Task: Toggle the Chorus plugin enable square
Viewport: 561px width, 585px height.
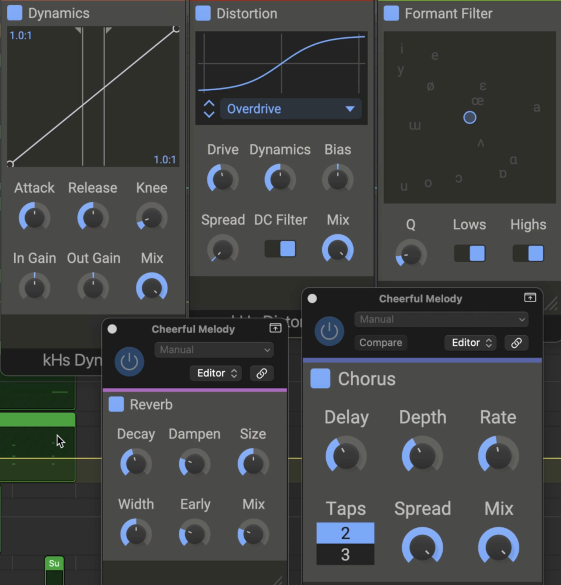Action: coord(320,379)
